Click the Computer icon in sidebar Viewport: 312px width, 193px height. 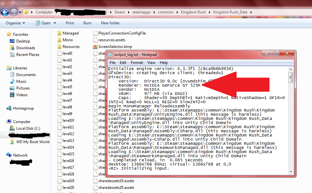(x=9, y=121)
